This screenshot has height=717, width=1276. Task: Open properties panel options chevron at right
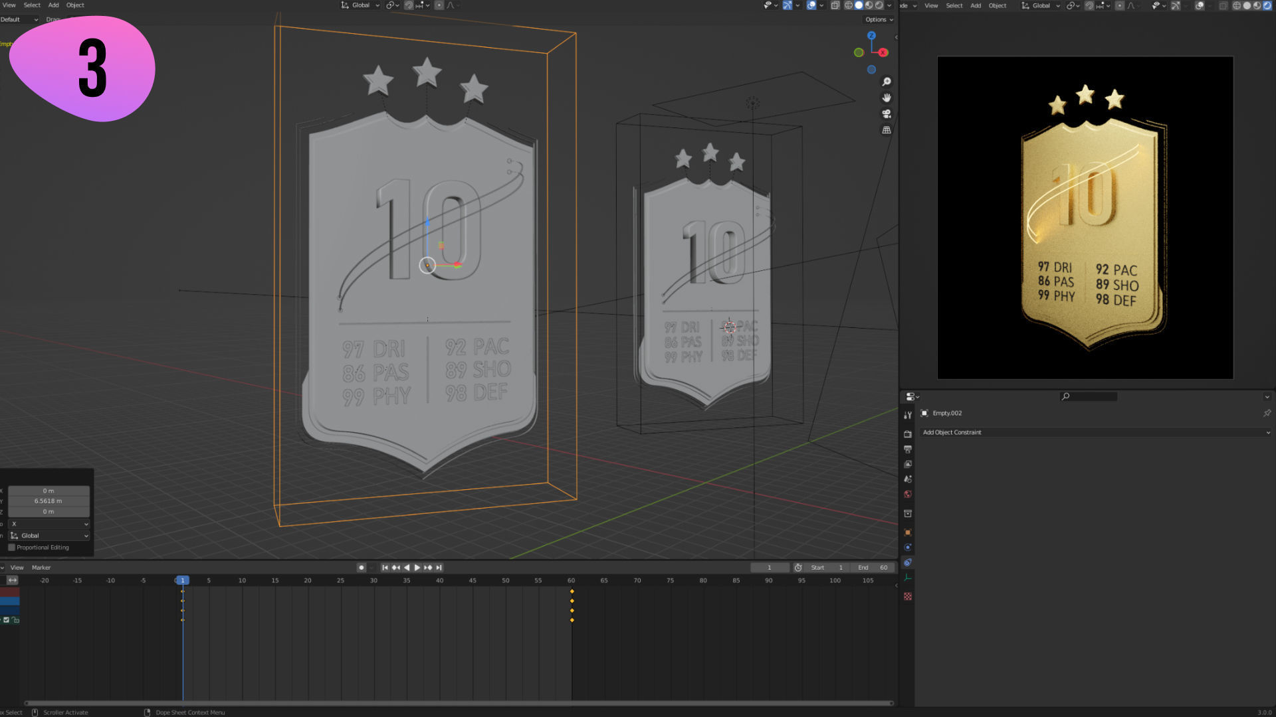(x=1267, y=396)
